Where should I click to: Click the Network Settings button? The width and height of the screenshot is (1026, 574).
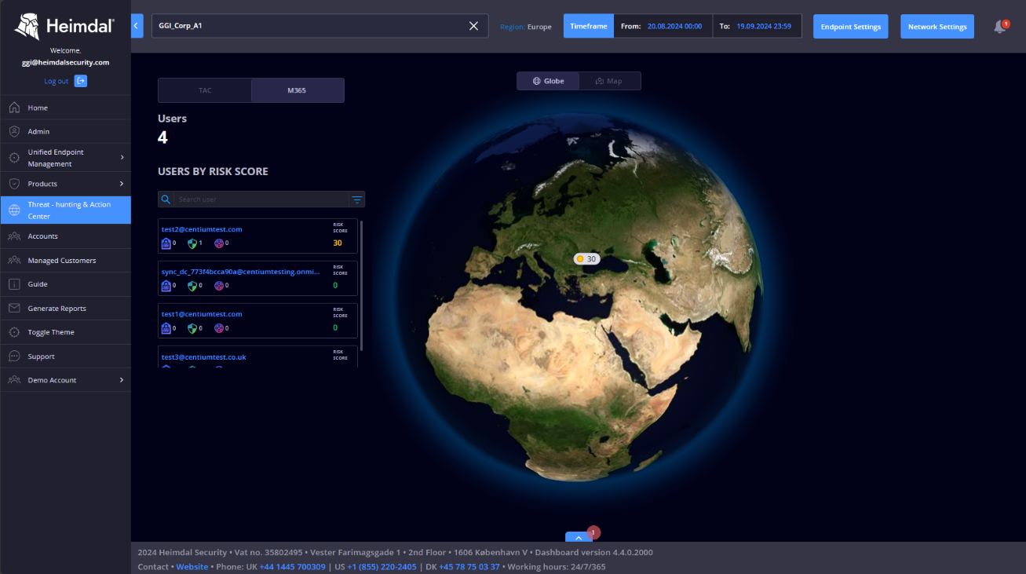pos(937,26)
